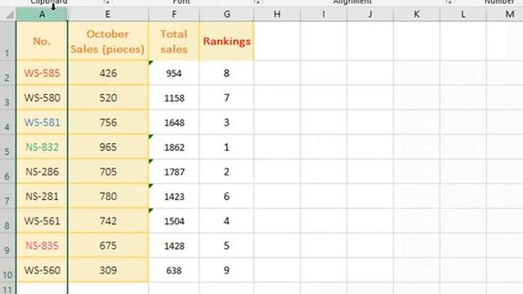Screen dimensions: 523x294
Task: Select ranking cell for NS-286 row
Action: pos(226,171)
